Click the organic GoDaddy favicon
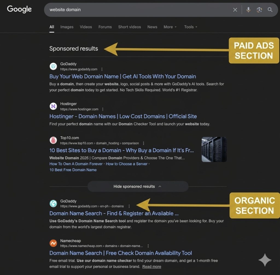Screen dimensions: 280x275 point(53,204)
